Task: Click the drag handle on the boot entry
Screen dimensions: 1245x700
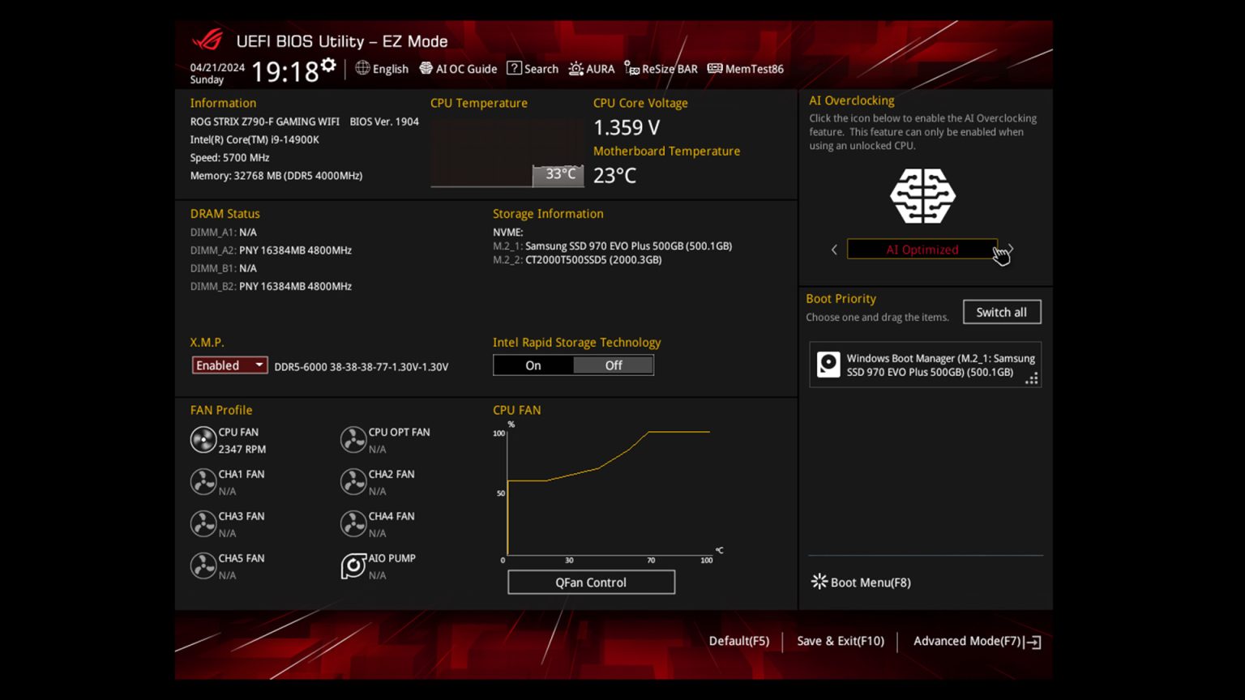Action: click(1032, 378)
